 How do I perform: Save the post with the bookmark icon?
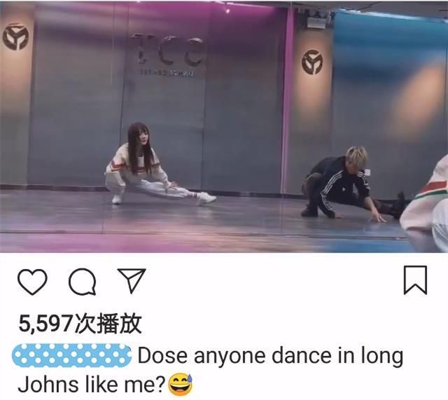415,280
